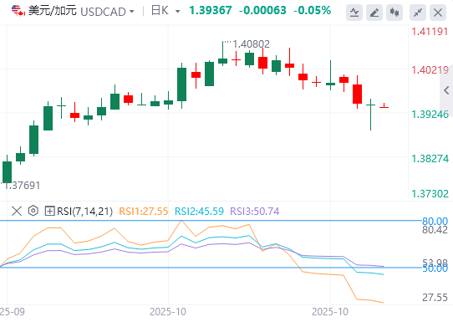Open the 日K timeframe dropdown
This screenshot has width=453, height=322.
(x=165, y=11)
